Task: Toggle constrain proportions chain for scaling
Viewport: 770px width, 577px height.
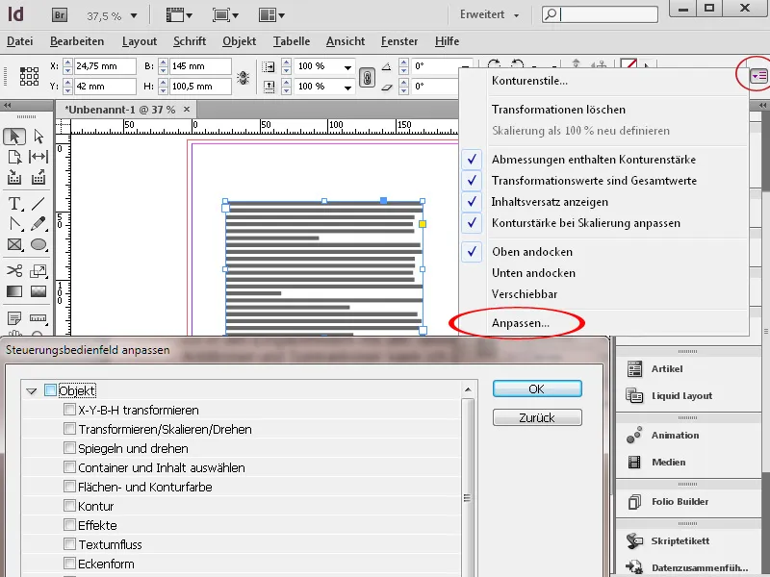Action: click(x=367, y=78)
